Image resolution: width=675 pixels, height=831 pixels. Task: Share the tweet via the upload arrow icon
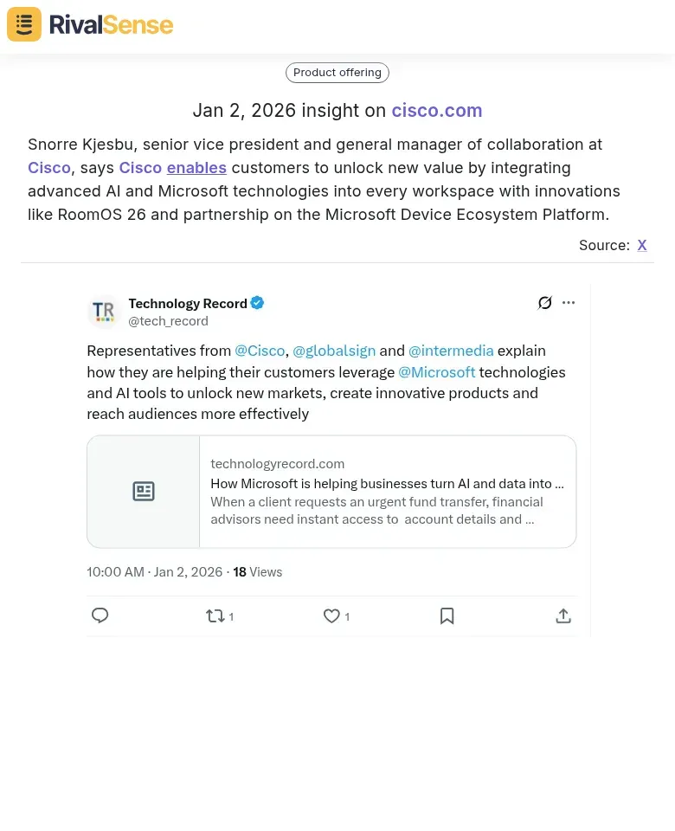click(x=563, y=615)
